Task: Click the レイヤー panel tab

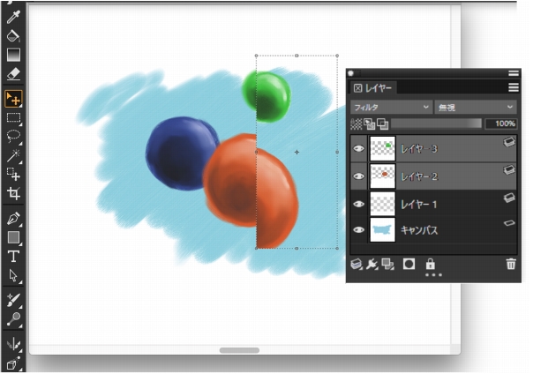Action: click(x=374, y=88)
